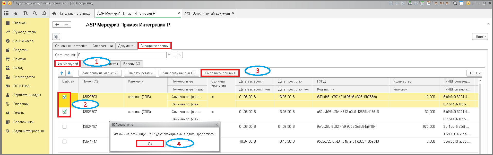Click the search magnifier icon
493x155 pixels.
point(35,13)
